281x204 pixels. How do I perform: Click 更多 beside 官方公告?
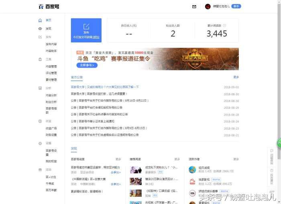coord(236,77)
